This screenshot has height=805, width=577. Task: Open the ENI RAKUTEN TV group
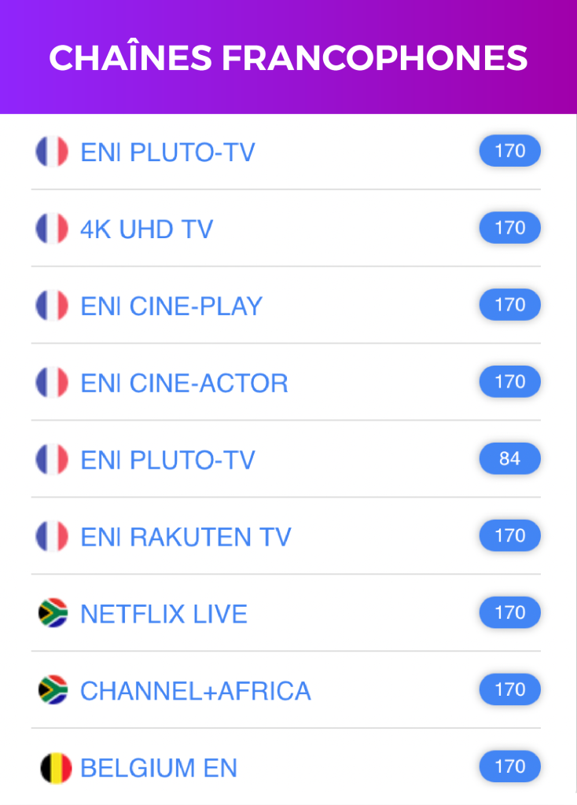pyautogui.click(x=186, y=538)
